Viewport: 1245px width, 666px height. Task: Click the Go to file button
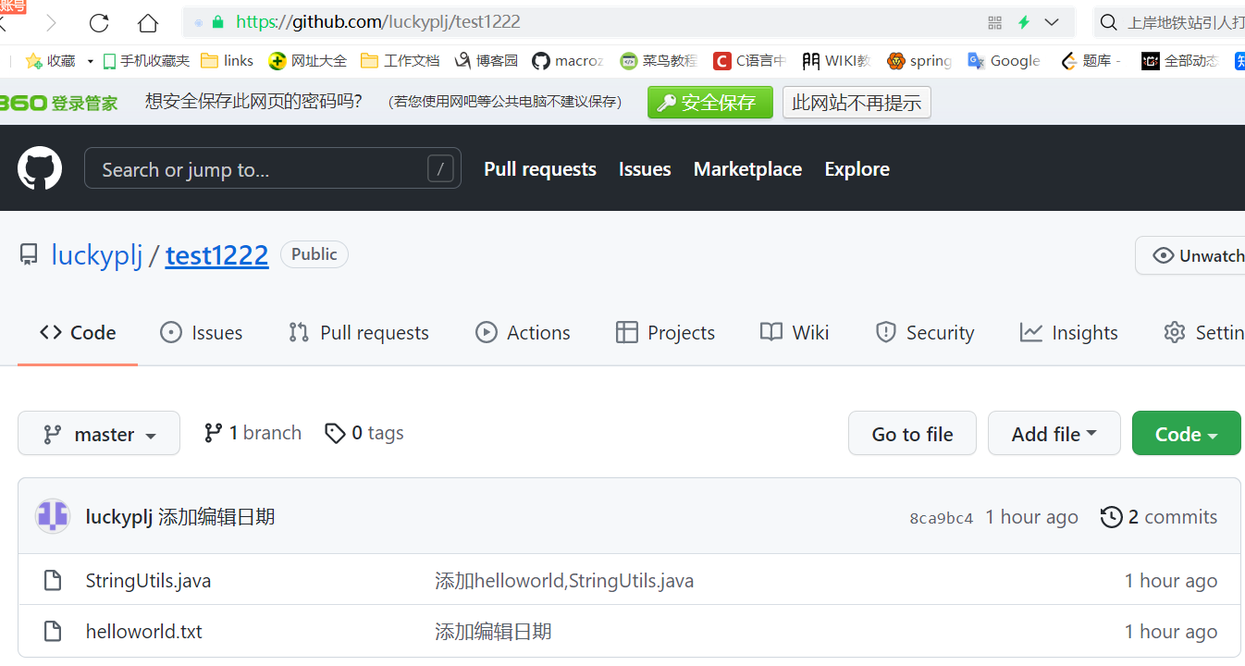[912, 433]
